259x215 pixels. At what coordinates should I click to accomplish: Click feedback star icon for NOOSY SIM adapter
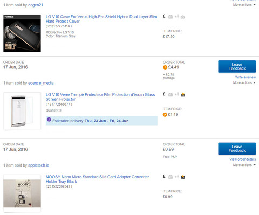click(176, 177)
